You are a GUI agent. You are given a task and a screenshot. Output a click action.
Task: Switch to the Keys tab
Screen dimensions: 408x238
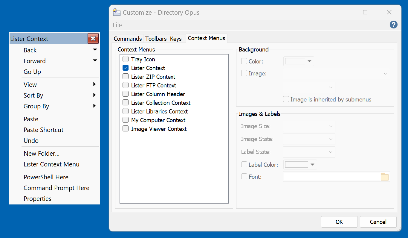click(176, 39)
